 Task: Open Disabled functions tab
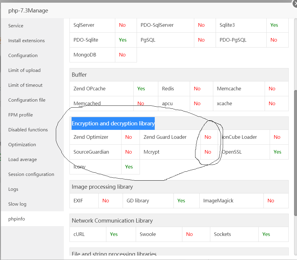28,130
